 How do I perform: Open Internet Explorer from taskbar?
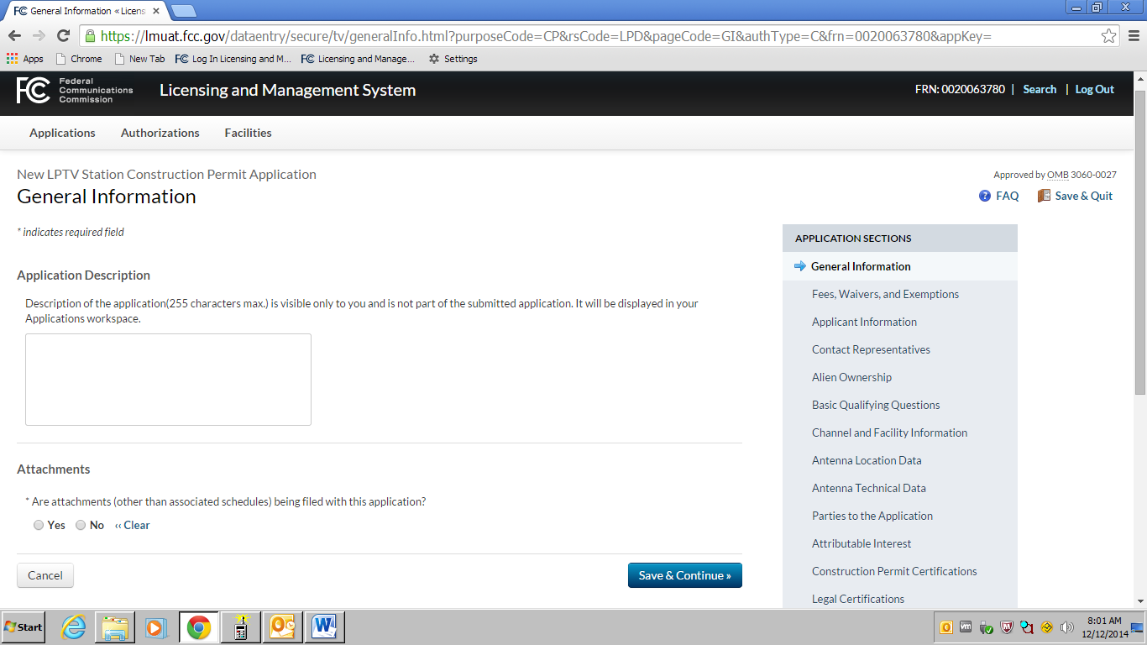pyautogui.click(x=74, y=627)
